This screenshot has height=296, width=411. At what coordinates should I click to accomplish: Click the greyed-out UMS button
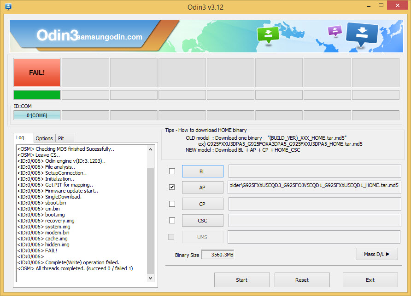pyautogui.click(x=203, y=237)
